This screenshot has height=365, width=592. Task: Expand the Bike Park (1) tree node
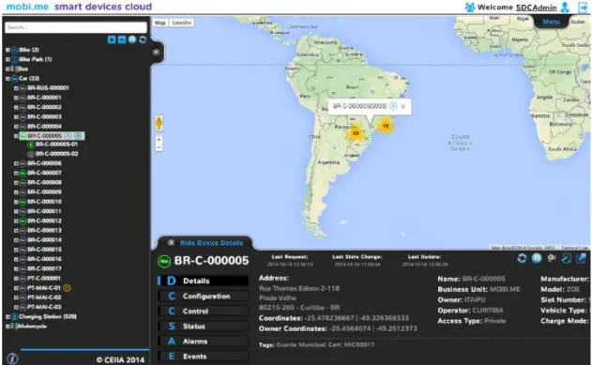tap(8, 59)
